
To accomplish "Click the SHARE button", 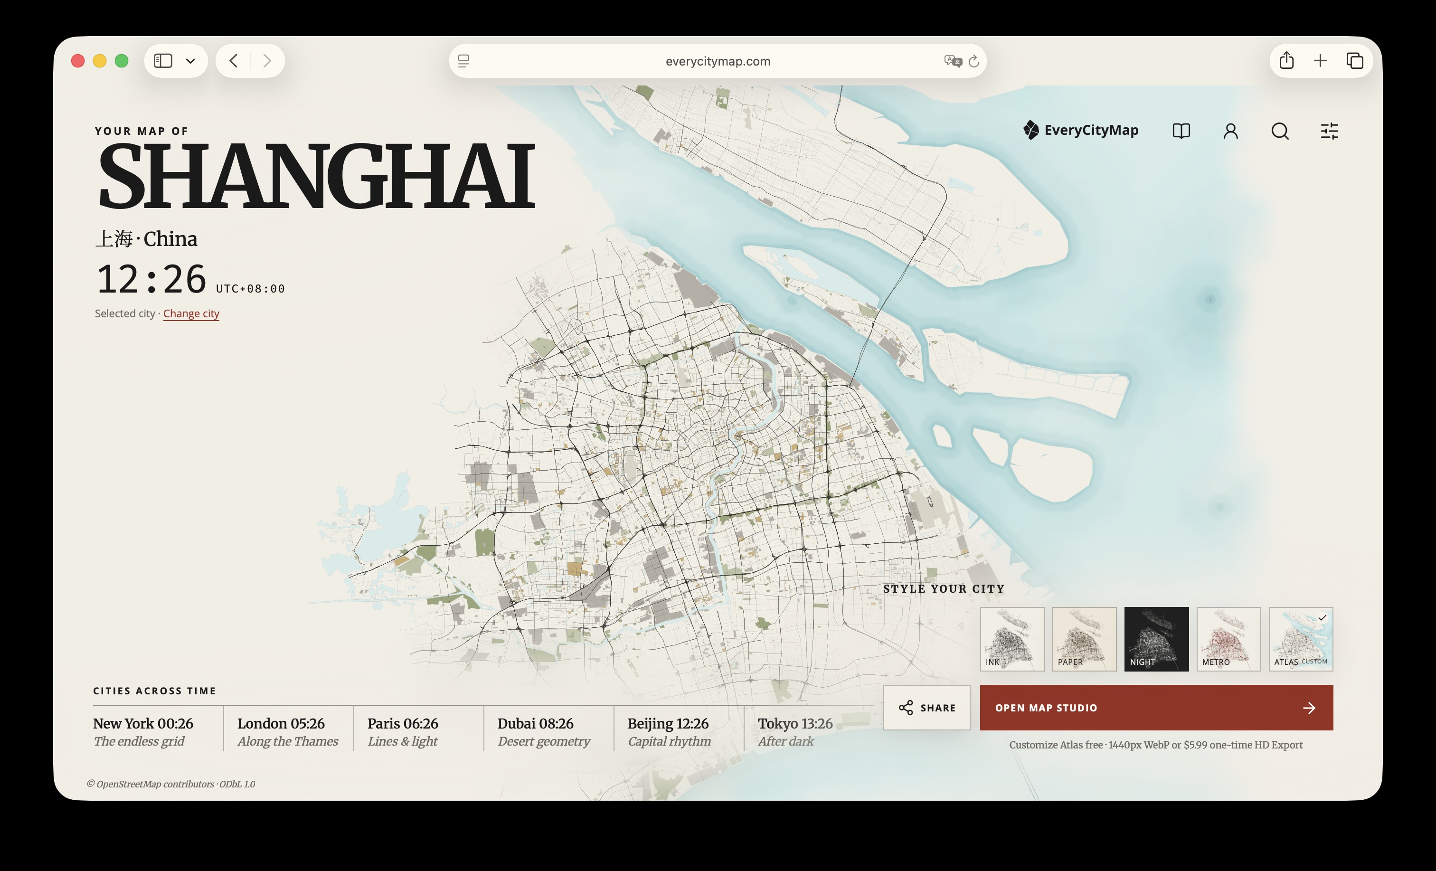I will [x=926, y=708].
